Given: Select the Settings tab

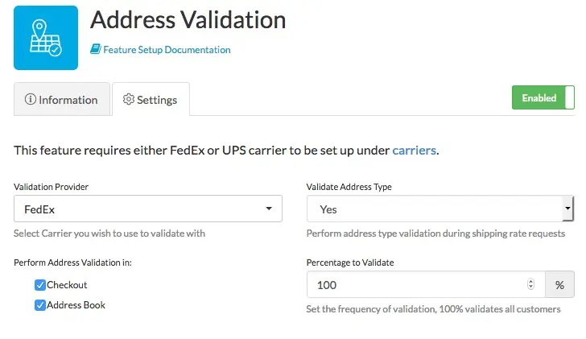Looking at the screenshot, I should [x=151, y=99].
